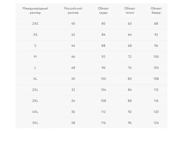Select the 3XL size cell
185x141 pixels.
point(35,101)
